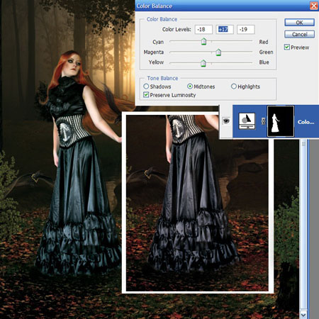
Task: Click the scrollbar down arrow at bottom right
Action: click(303, 315)
